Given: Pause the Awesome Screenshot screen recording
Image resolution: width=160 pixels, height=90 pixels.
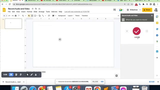Looking at the screenshot, I should coord(11,74).
